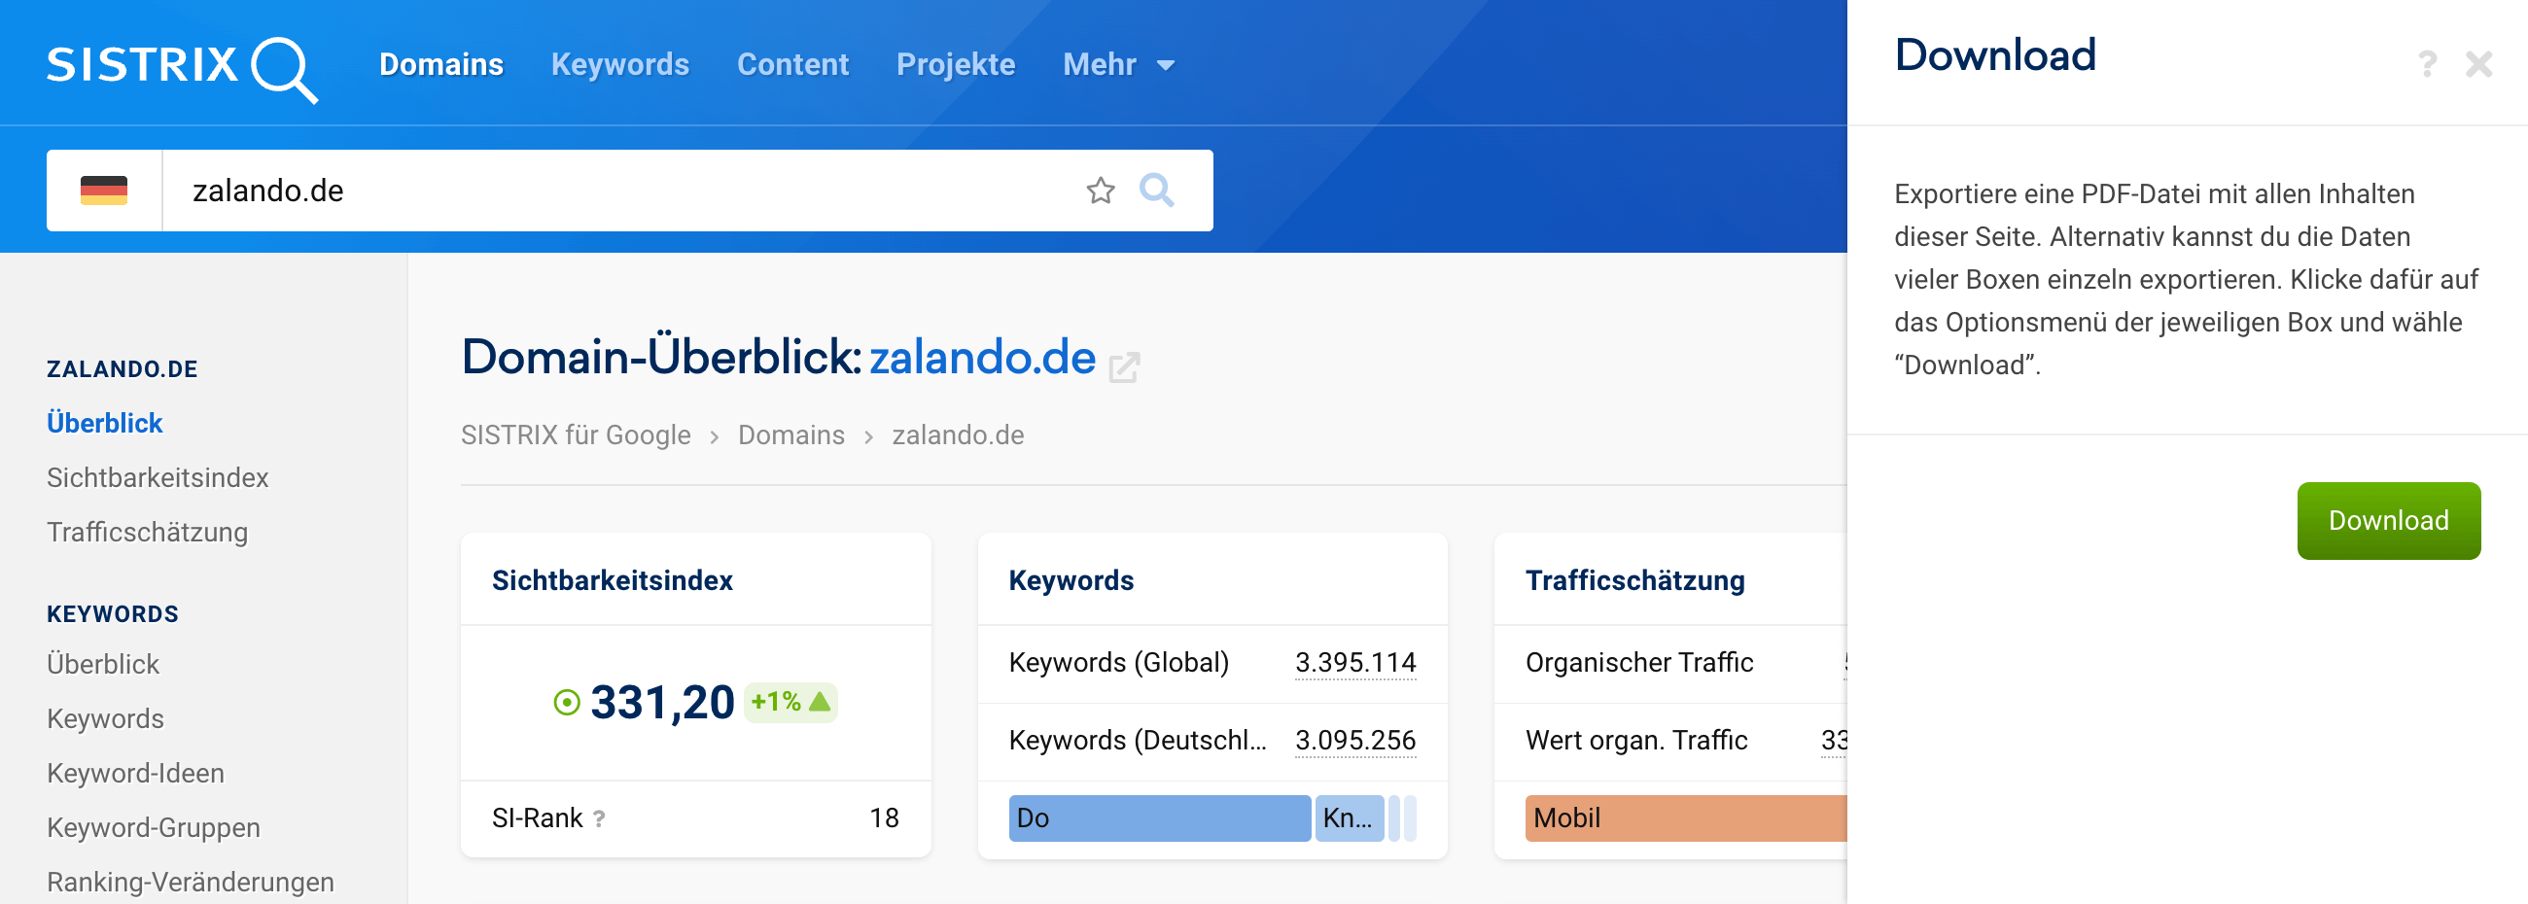This screenshot has width=2528, height=904.
Task: Click the SISTRIX logo
Action: 182,68
